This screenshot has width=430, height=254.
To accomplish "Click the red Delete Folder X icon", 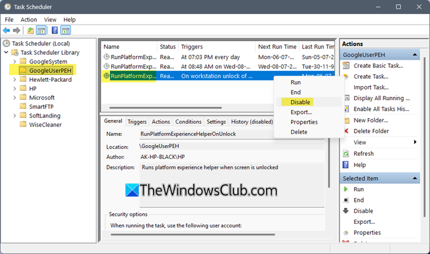I will coord(346,131).
